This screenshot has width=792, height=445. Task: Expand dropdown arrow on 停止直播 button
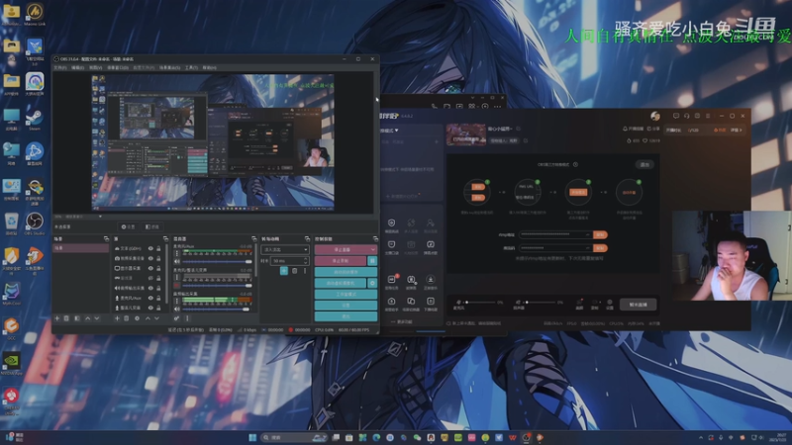pos(373,249)
